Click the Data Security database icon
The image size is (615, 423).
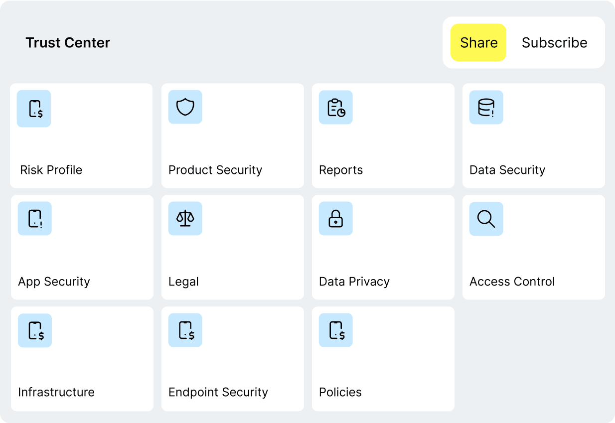486,107
